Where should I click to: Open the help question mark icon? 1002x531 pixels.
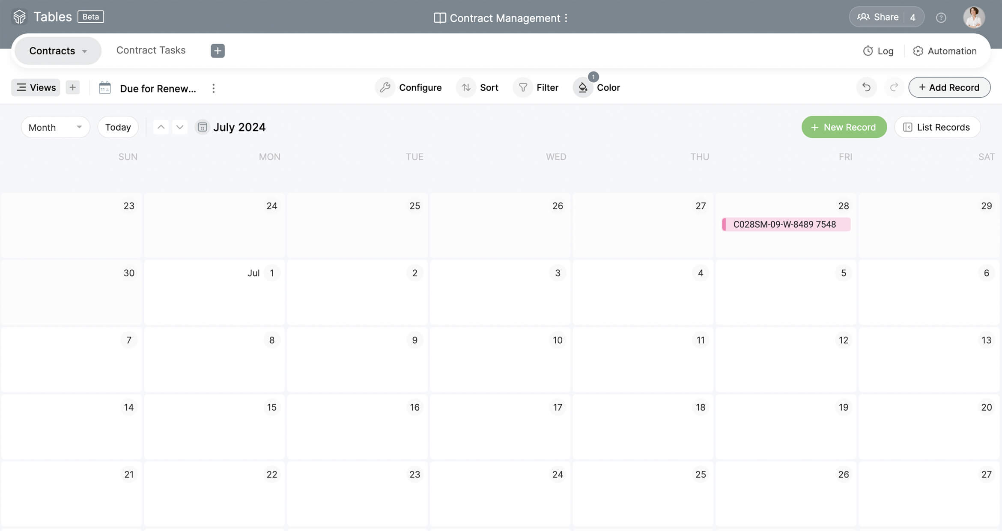tap(941, 18)
